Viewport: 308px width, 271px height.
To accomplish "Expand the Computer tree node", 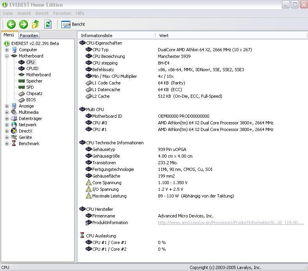I will (7, 50).
